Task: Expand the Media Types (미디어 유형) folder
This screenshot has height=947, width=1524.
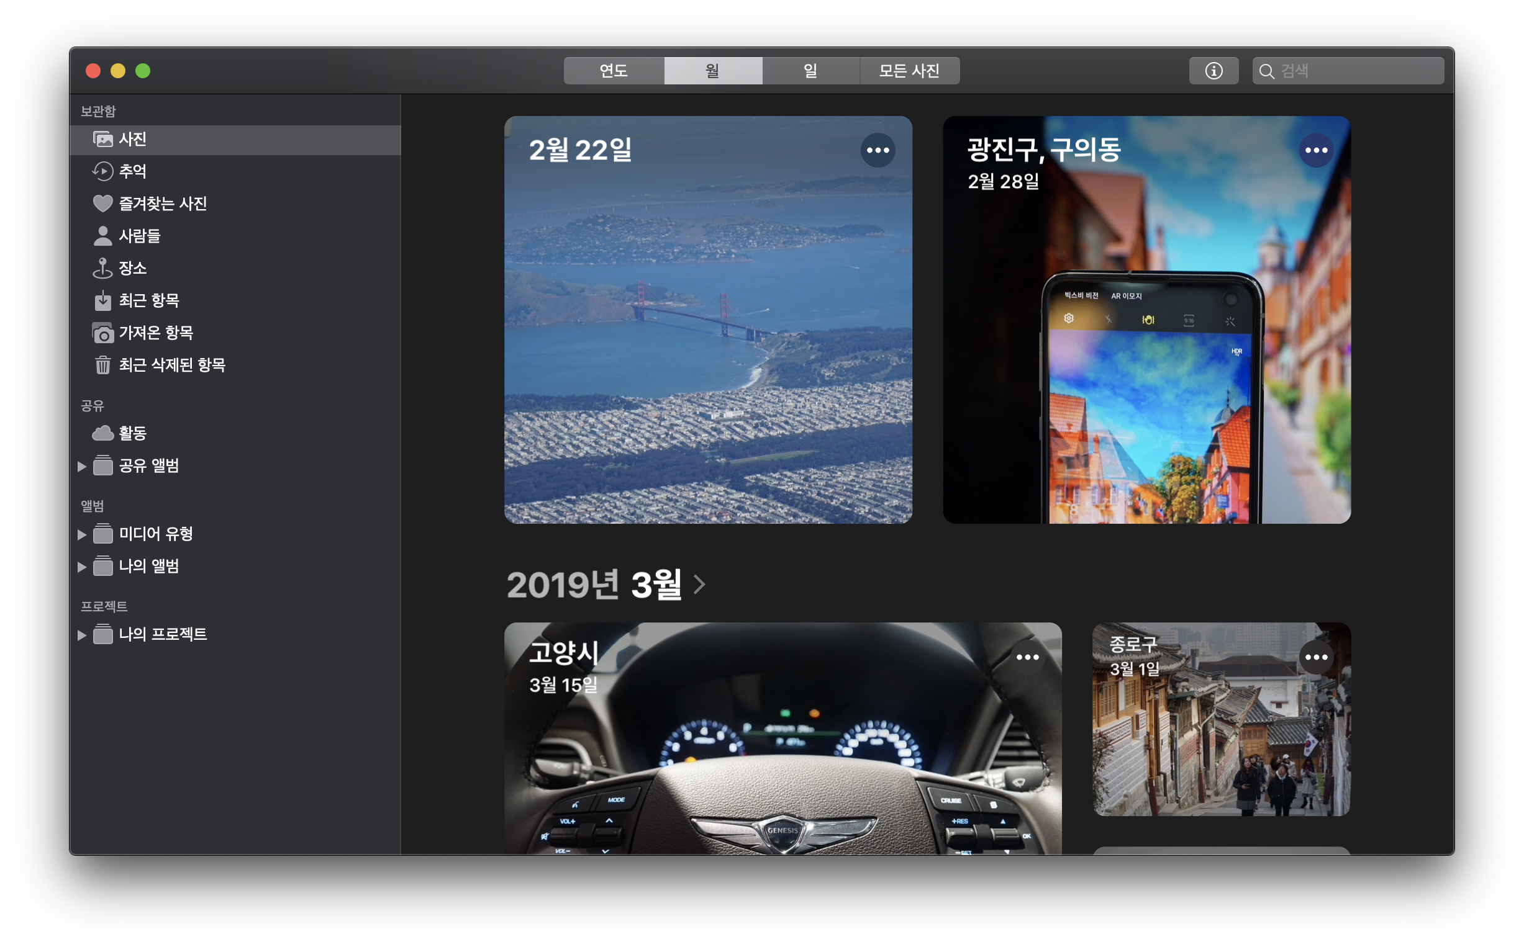Action: click(x=81, y=534)
